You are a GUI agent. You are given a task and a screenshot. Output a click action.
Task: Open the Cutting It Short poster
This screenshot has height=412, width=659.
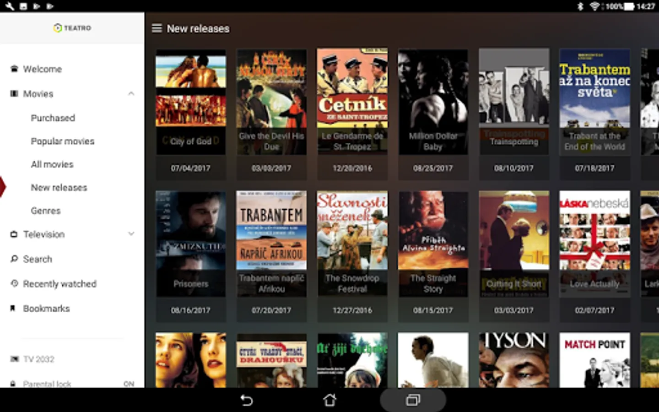click(514, 244)
